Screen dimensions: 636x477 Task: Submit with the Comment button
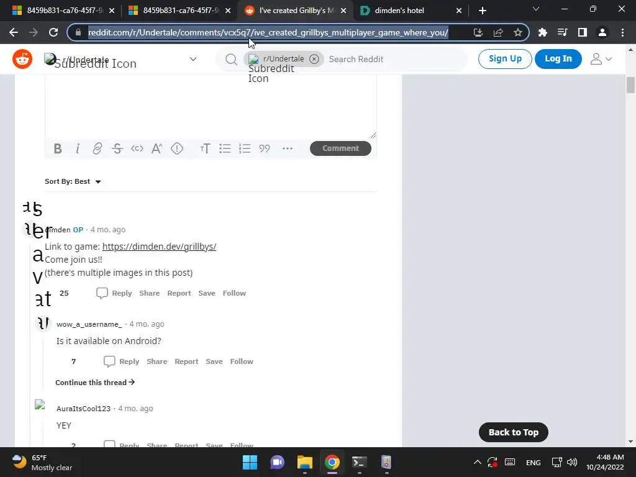point(340,148)
